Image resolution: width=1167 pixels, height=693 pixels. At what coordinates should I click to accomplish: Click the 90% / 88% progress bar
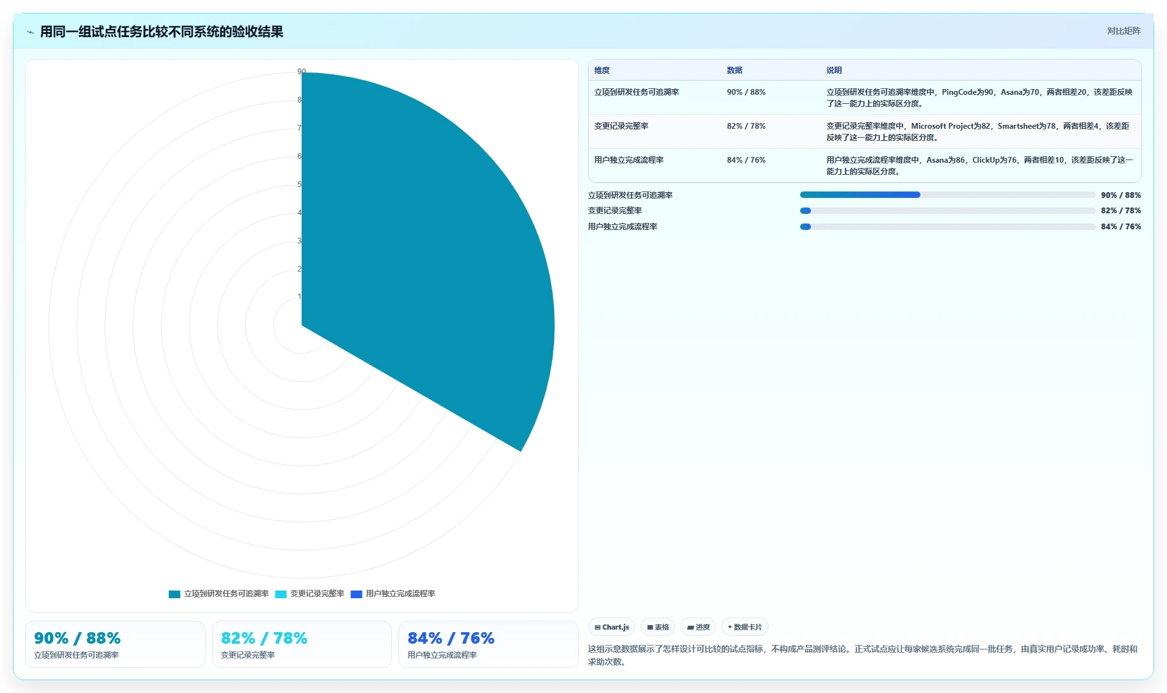tap(947, 195)
